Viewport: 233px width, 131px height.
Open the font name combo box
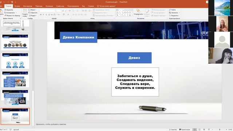click(x=48, y=11)
